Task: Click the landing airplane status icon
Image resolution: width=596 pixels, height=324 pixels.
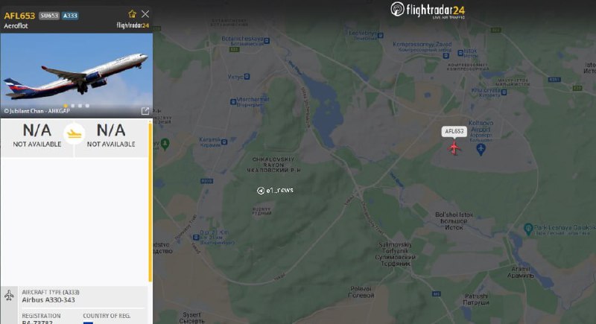Action: coord(74,134)
